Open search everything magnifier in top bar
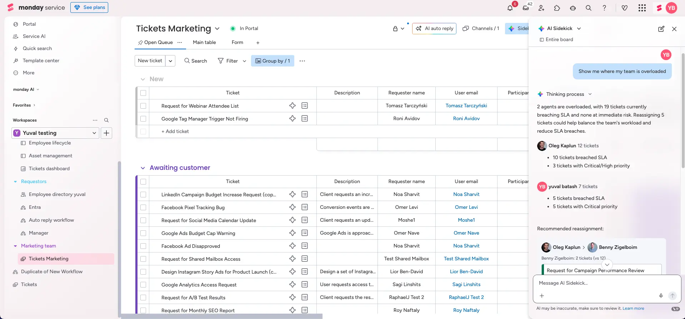The width and height of the screenshot is (685, 319). tap(589, 8)
